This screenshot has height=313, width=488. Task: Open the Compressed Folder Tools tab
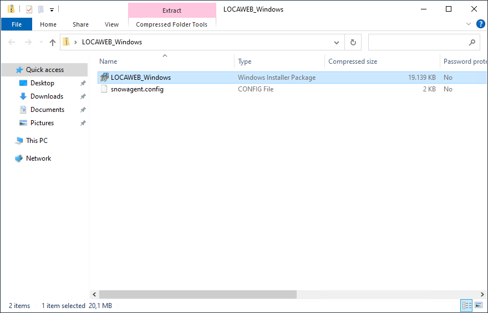[171, 24]
